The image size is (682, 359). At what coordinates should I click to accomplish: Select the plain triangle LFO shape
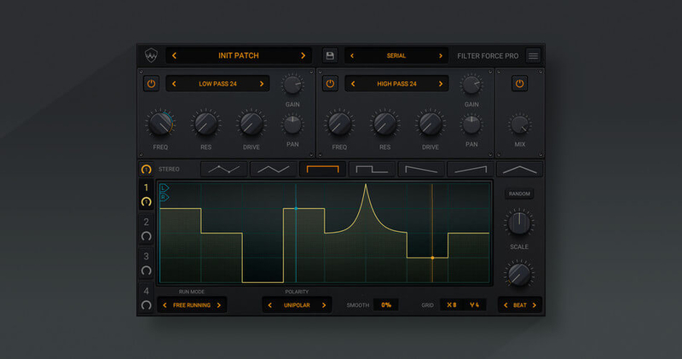[x=273, y=169]
